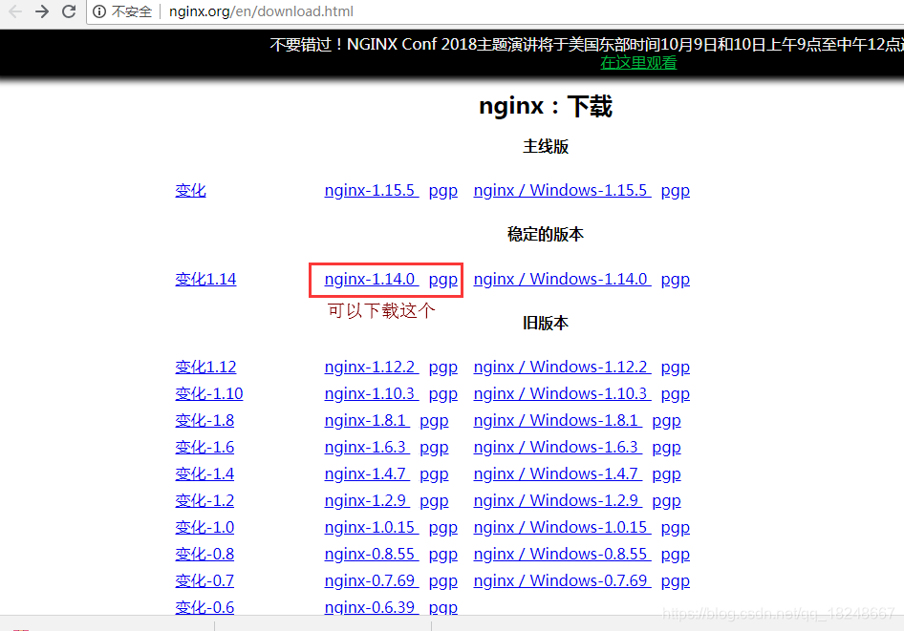Download nginx / Windows-0.8.55
The width and height of the screenshot is (904, 631).
(562, 555)
